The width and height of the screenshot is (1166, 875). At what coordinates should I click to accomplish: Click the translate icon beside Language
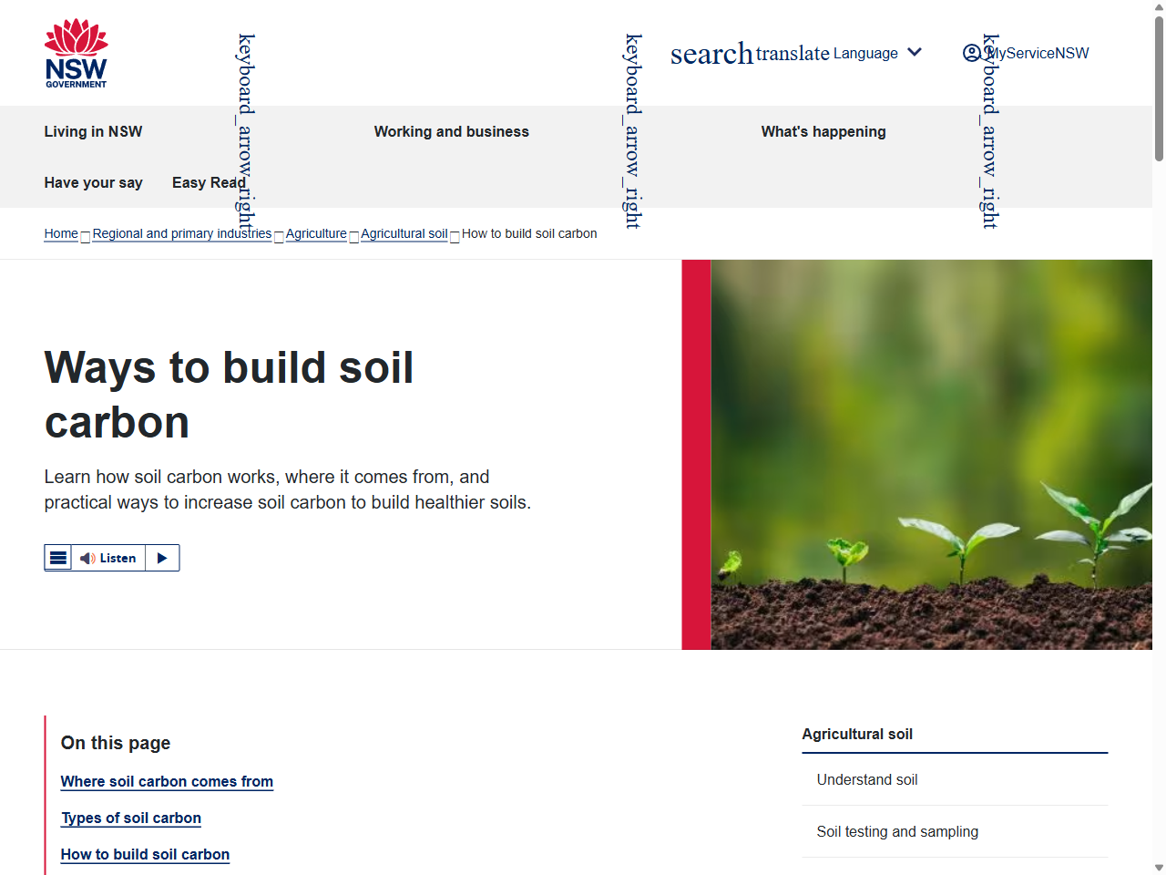click(793, 54)
